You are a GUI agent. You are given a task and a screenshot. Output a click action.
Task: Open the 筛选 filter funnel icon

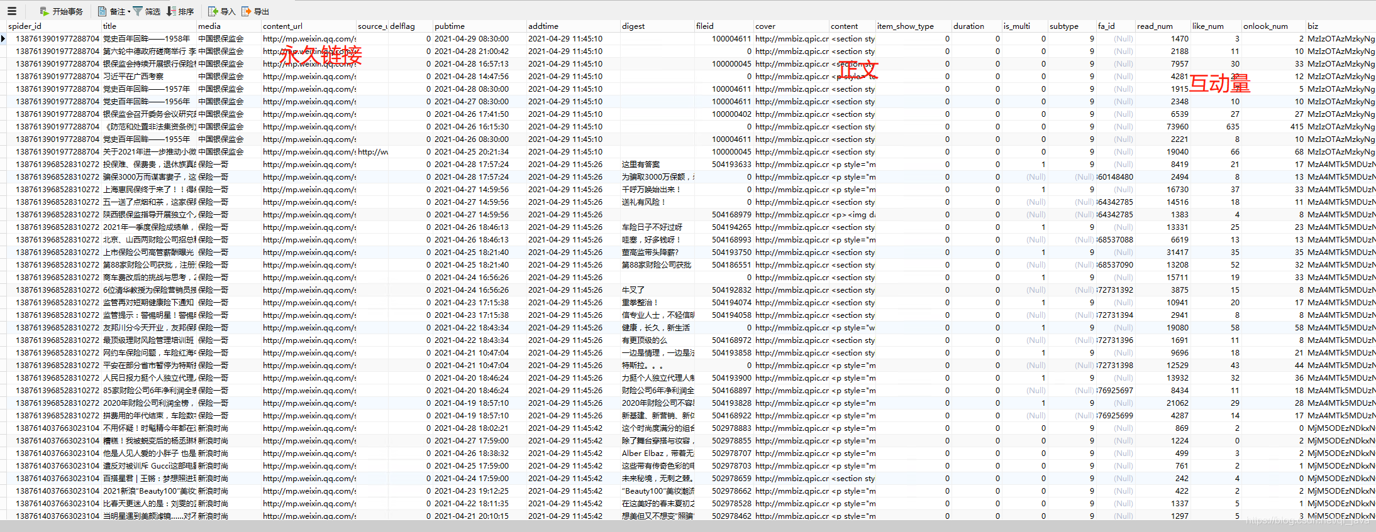click(138, 11)
